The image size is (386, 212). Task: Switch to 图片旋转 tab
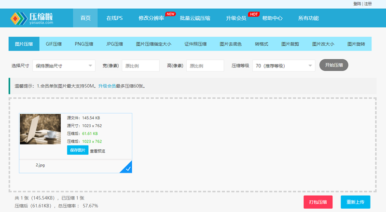356,44
